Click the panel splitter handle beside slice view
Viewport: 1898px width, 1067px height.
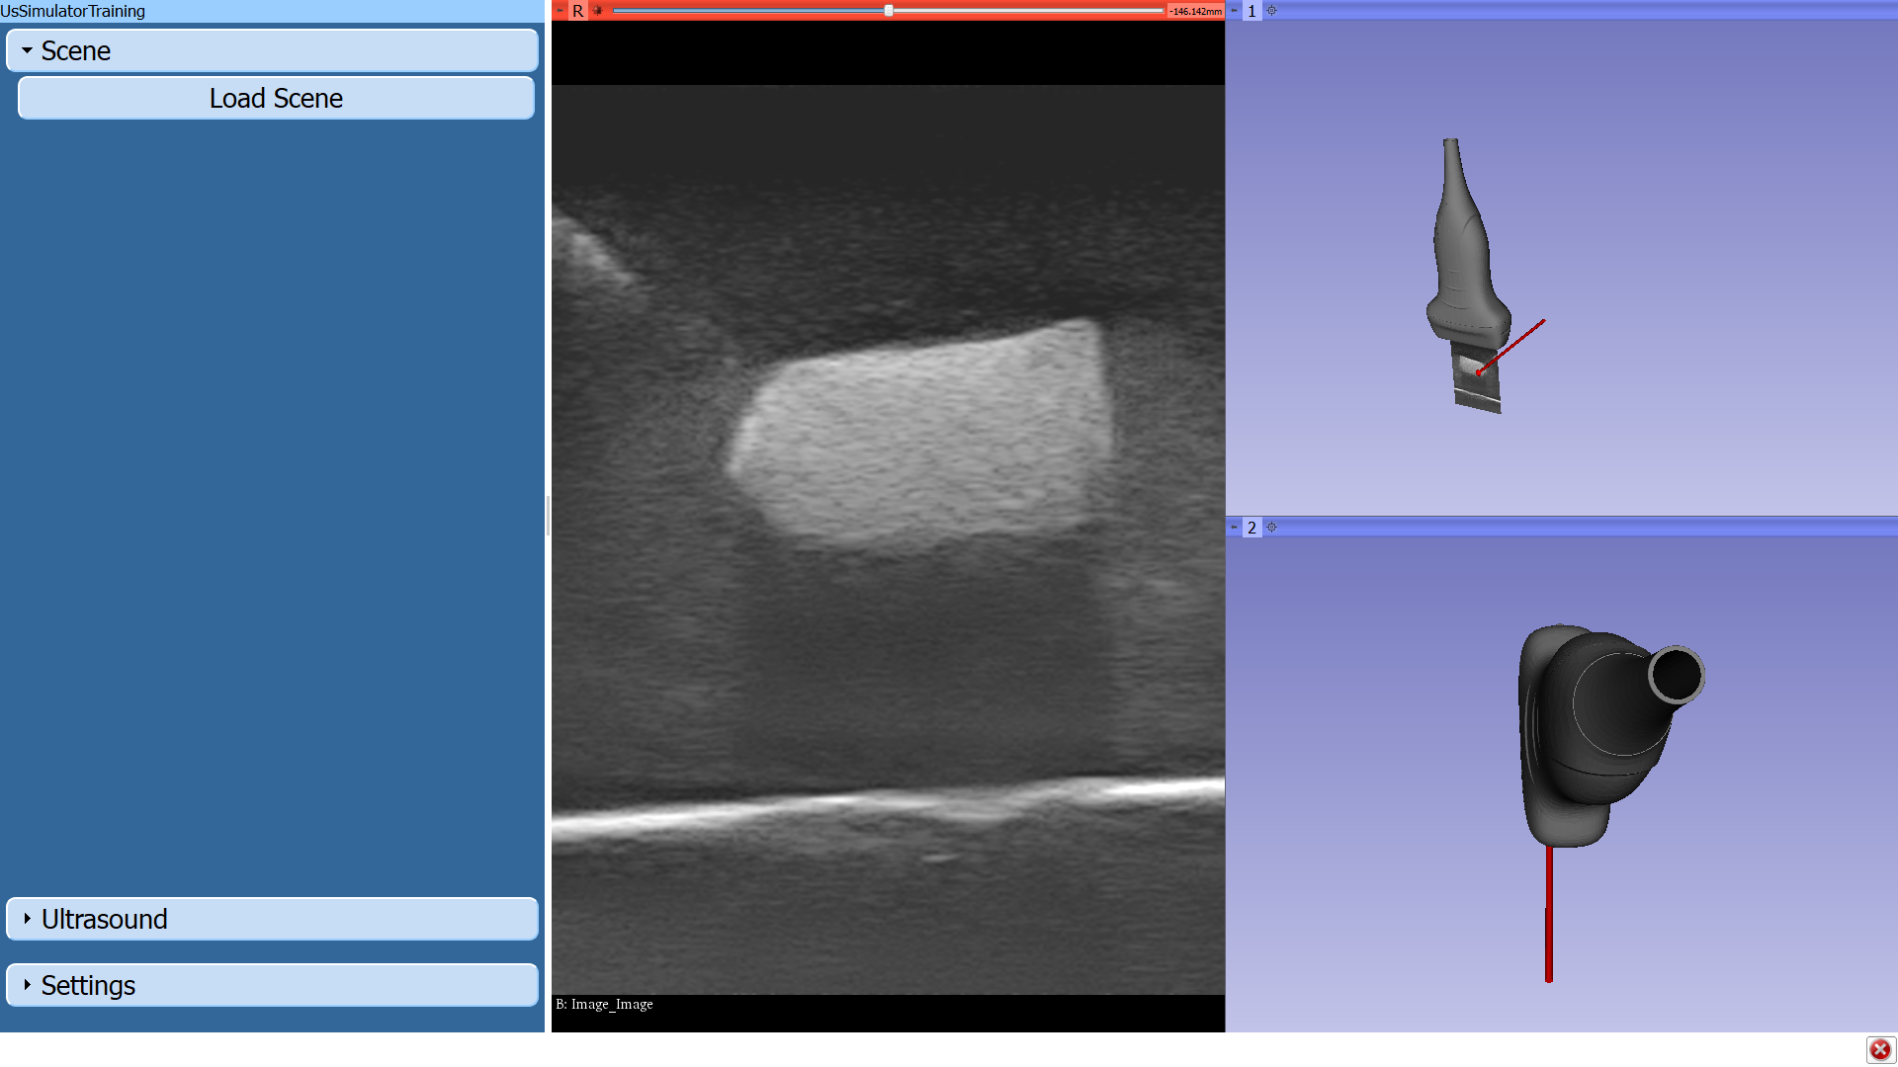(548, 516)
